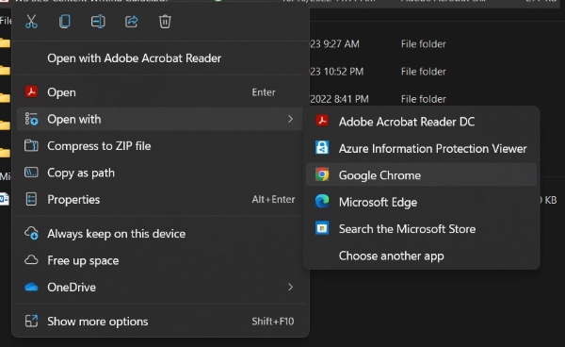The height and width of the screenshot is (347, 565).
Task: Choose Azure Information Protection Viewer
Action: tap(421, 149)
